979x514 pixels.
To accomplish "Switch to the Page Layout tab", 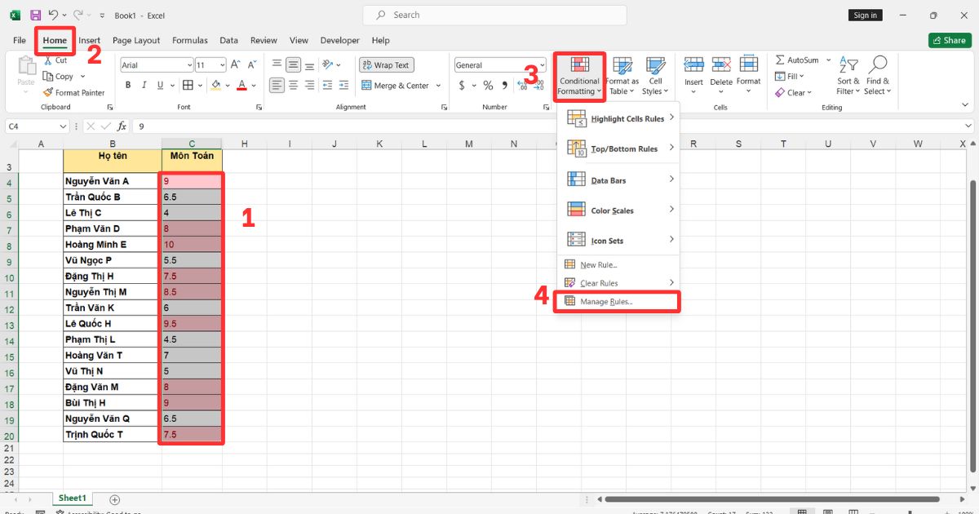I will pos(136,40).
